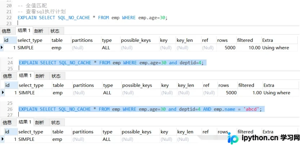Image resolution: width=302 pixels, height=147 pixels.
Task: Open the 信息 tab under the emp.age=30 query
Action: (6, 31)
